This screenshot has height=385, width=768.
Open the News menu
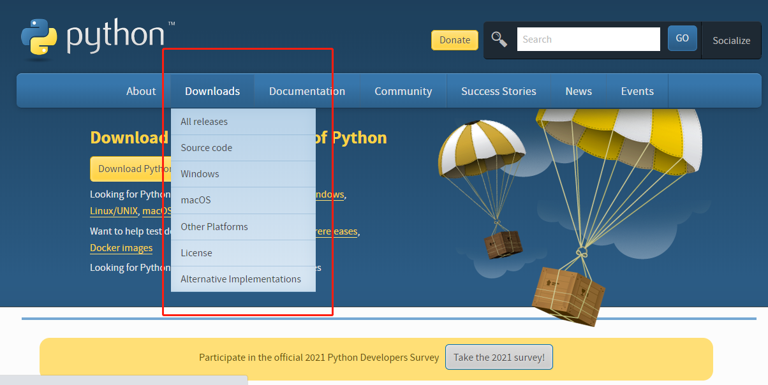579,91
